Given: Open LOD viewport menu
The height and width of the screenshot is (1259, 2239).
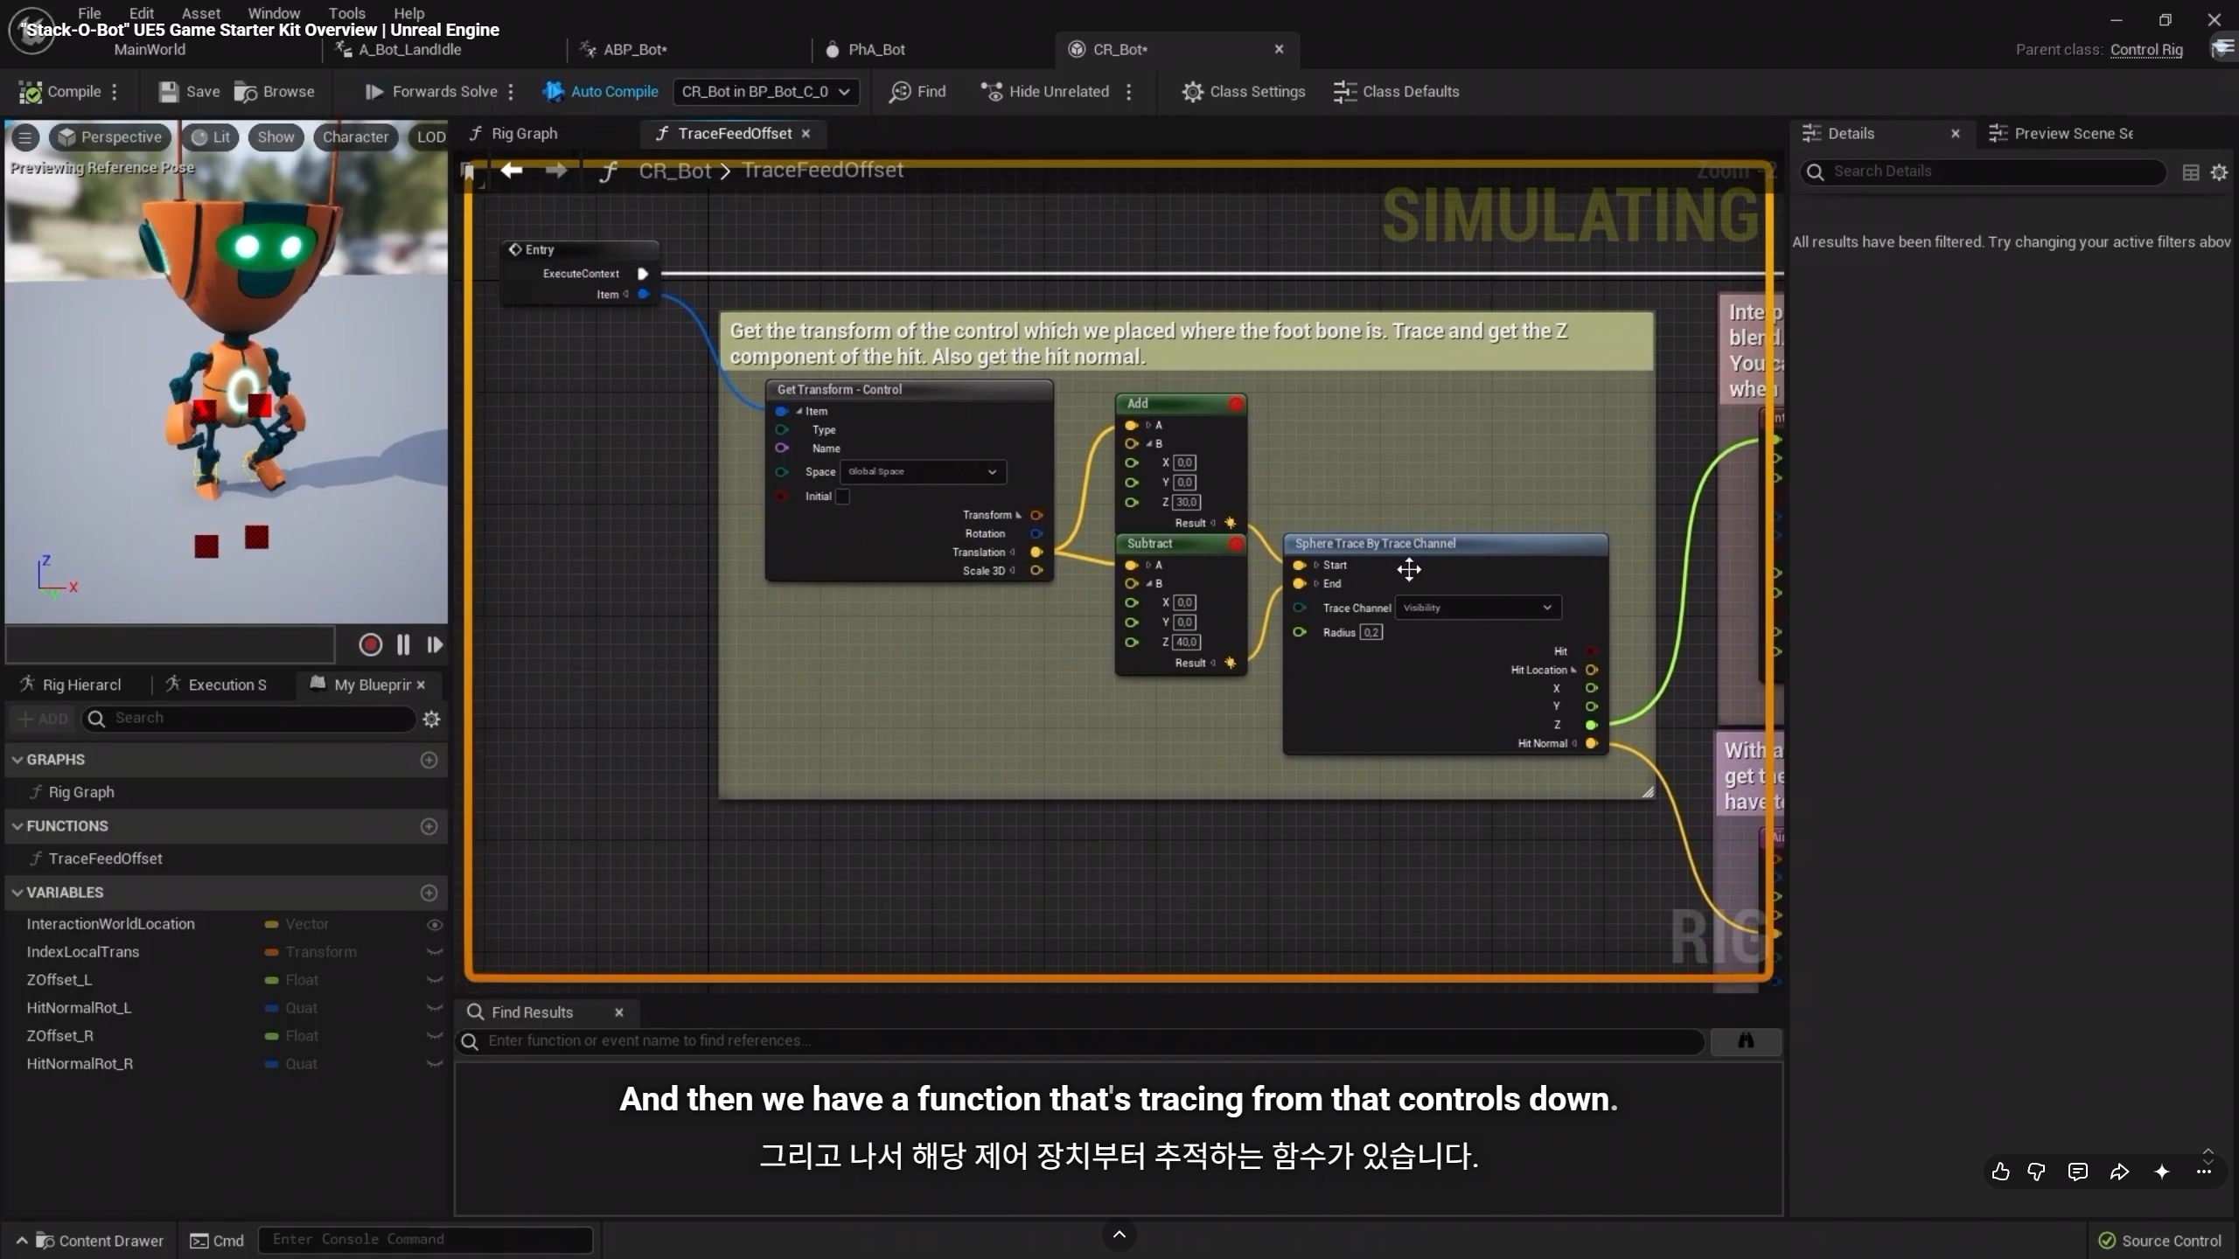Looking at the screenshot, I should [x=430, y=137].
